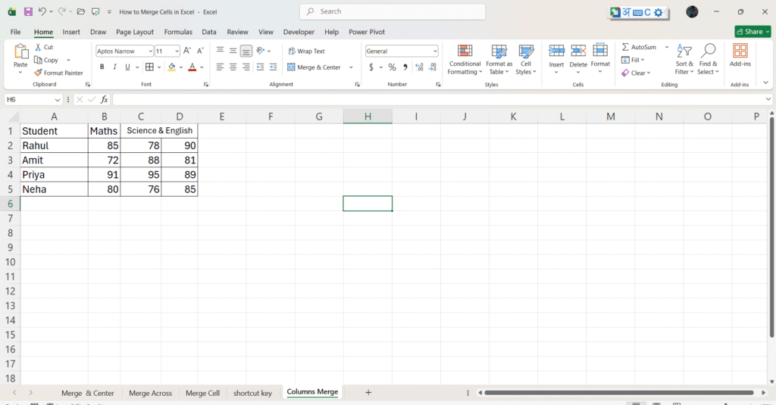Open the Name Box dropdown
Viewport: 776px width, 405px height.
coord(58,100)
